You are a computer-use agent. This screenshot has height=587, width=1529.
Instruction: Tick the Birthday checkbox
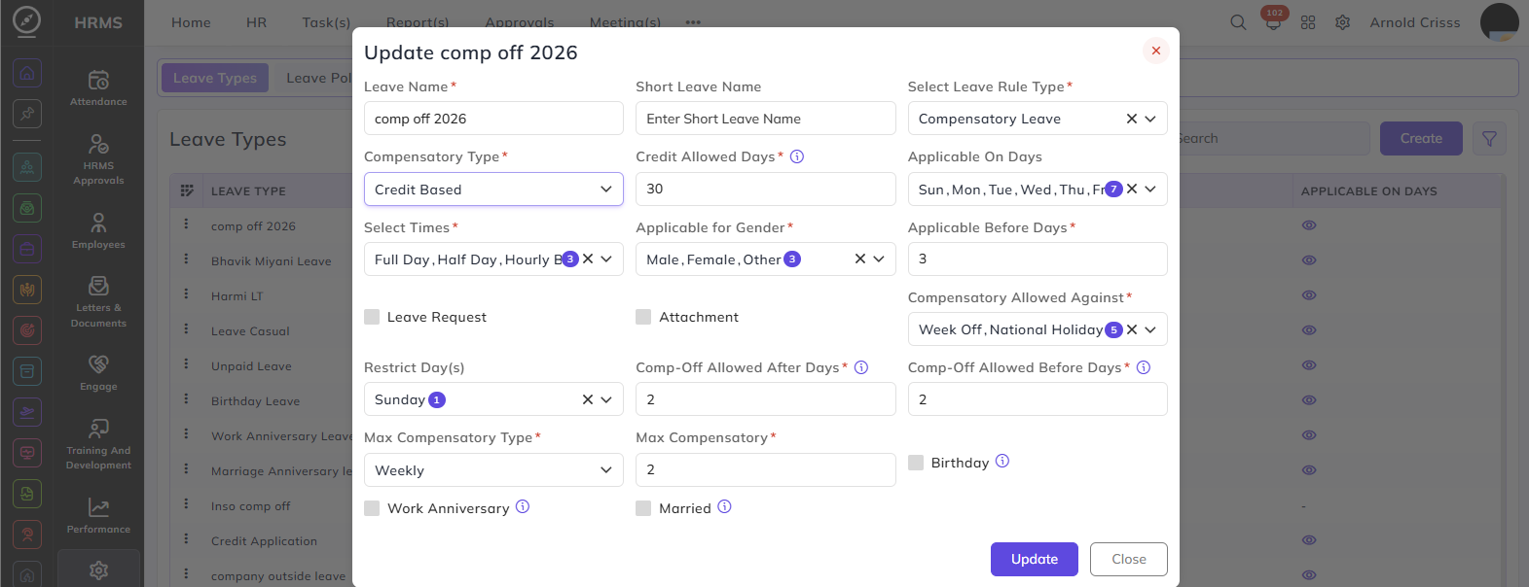[x=916, y=463]
